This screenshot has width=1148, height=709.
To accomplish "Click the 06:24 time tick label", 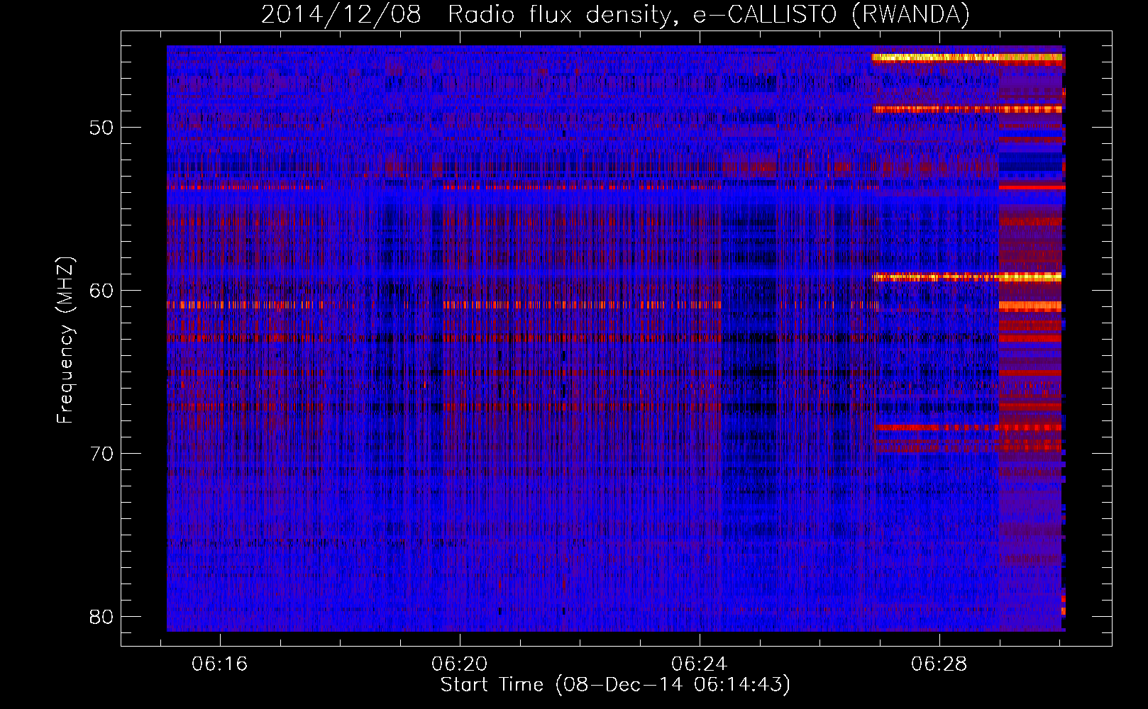I will coord(700,664).
